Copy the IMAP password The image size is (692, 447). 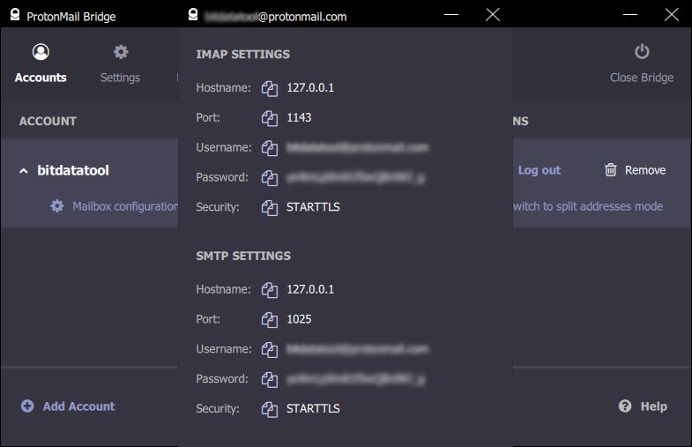coord(269,178)
